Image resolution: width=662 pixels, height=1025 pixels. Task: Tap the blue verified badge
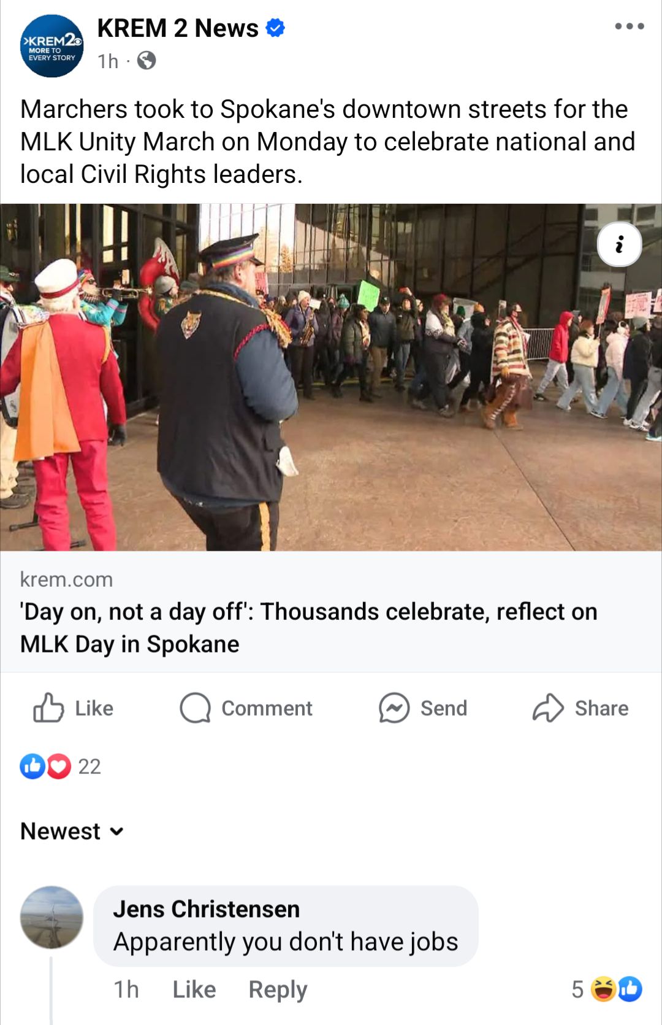coord(275,28)
